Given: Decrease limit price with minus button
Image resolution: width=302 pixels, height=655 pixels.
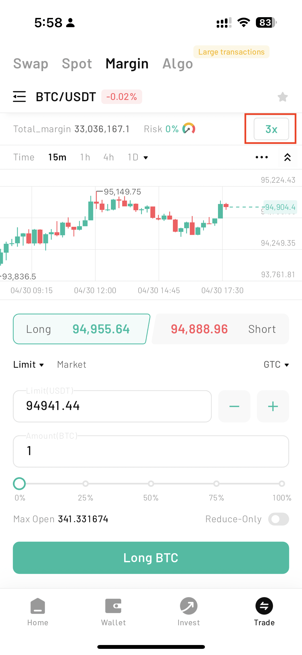Looking at the screenshot, I should point(234,406).
